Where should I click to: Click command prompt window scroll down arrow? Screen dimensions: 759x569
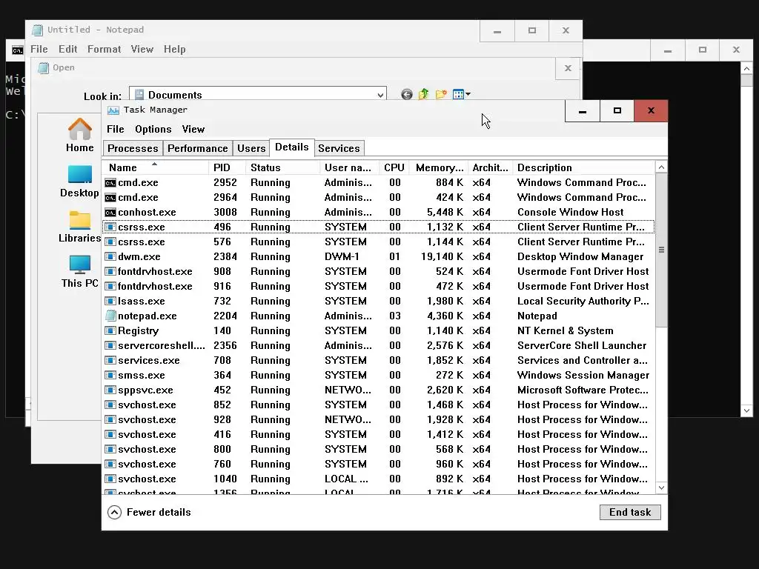tap(746, 410)
